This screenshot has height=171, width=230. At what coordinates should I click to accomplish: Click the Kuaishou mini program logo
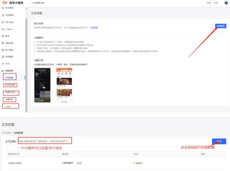click(13, 2)
